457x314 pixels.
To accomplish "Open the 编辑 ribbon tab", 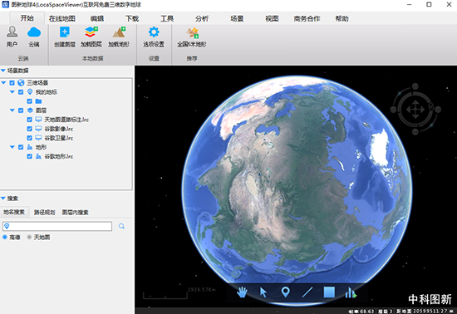I will [97, 18].
